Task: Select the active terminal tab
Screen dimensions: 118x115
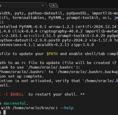Action: point(23,5)
